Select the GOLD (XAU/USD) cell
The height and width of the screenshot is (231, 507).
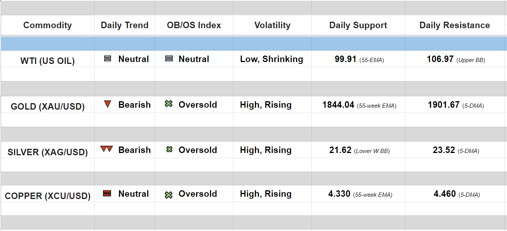coord(47,107)
